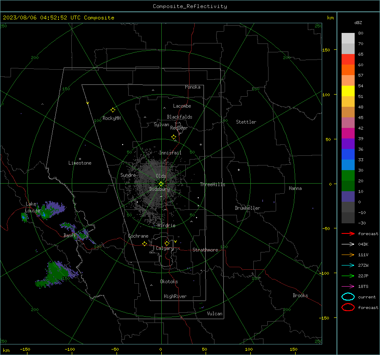Viewport: 380px width, 355px height.
Task: Click the Hanna city label
Action: coord(295,188)
